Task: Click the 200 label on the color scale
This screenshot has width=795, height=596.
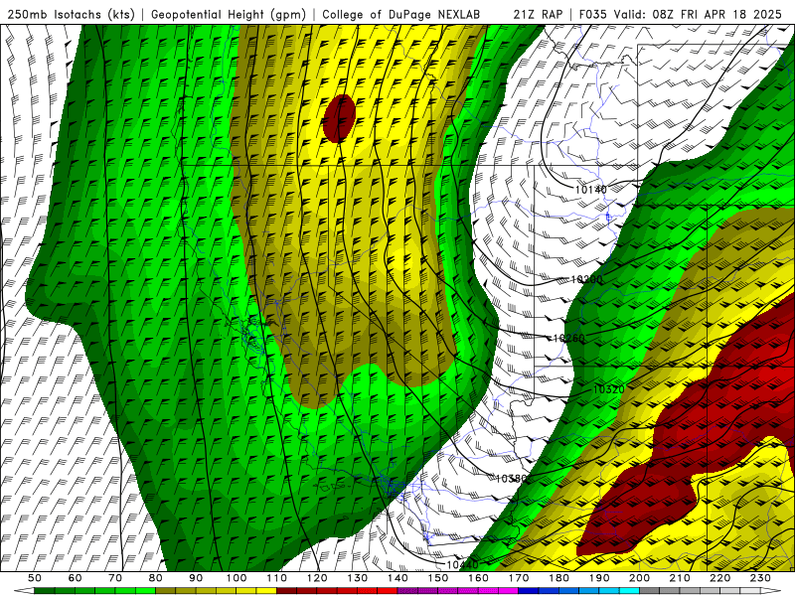Action: pos(640,578)
